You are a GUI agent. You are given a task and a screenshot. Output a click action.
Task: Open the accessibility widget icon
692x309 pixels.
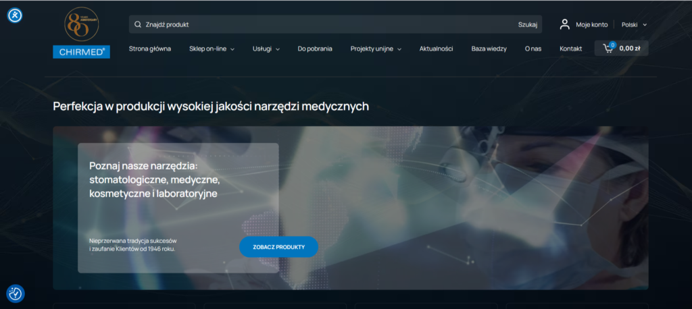point(15,16)
